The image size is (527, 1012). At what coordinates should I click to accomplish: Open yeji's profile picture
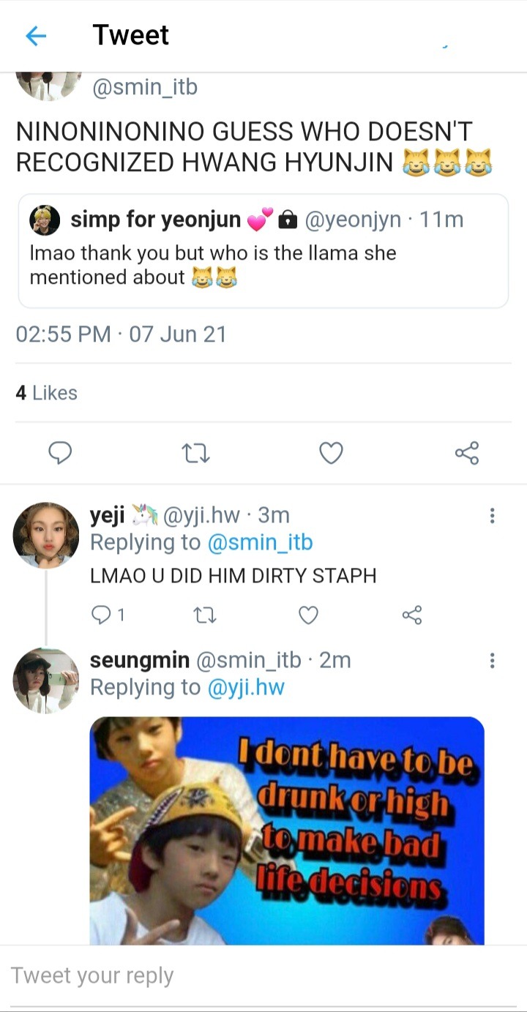(x=46, y=535)
